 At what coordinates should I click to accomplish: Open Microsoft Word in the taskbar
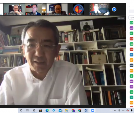pos(86,110)
